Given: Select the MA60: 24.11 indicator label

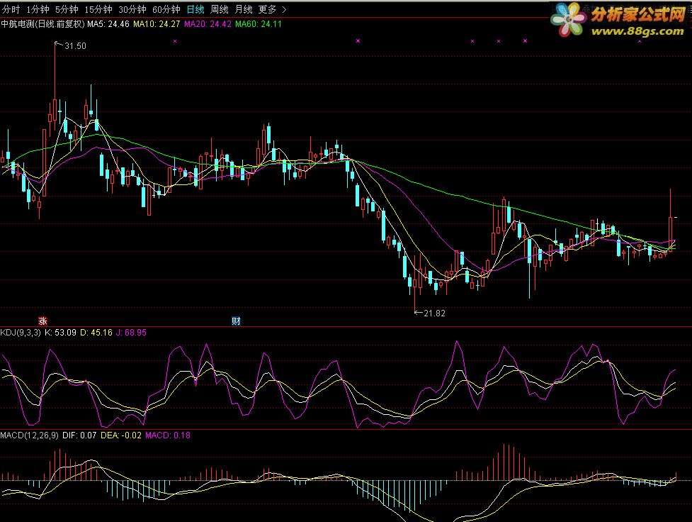Looking at the screenshot, I should point(259,24).
